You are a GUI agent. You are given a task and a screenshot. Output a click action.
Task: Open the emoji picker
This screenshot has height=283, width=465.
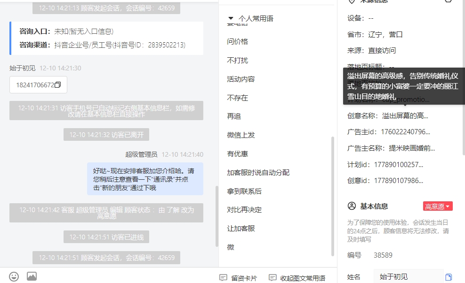pyautogui.click(x=14, y=277)
